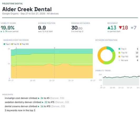The image size is (140, 119).
Task: Click the green arrow in invisalign cost highlight
Action: point(39,98)
